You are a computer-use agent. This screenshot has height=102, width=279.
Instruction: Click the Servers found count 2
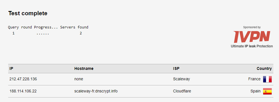(81, 33)
